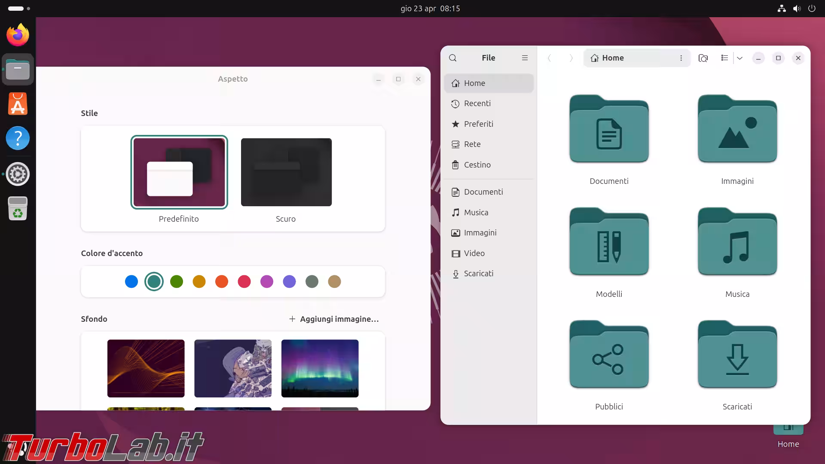
Task: Choose the blue accent color
Action: click(131, 281)
